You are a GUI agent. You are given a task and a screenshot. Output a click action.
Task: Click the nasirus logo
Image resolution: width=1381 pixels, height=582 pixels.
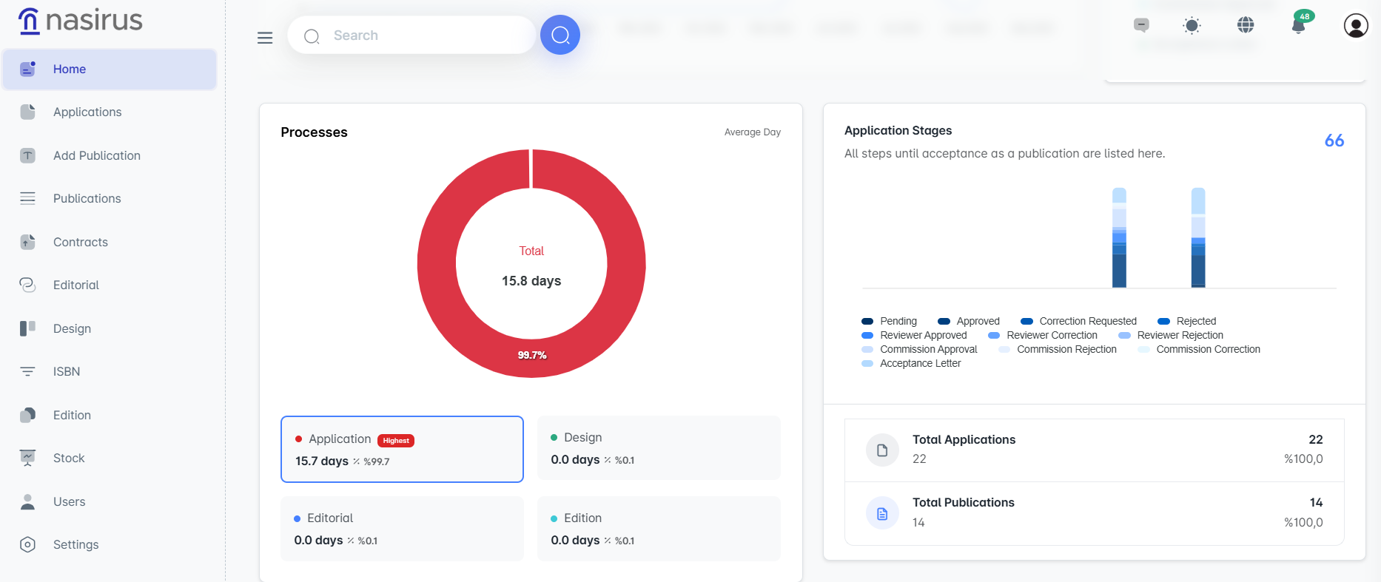80,21
